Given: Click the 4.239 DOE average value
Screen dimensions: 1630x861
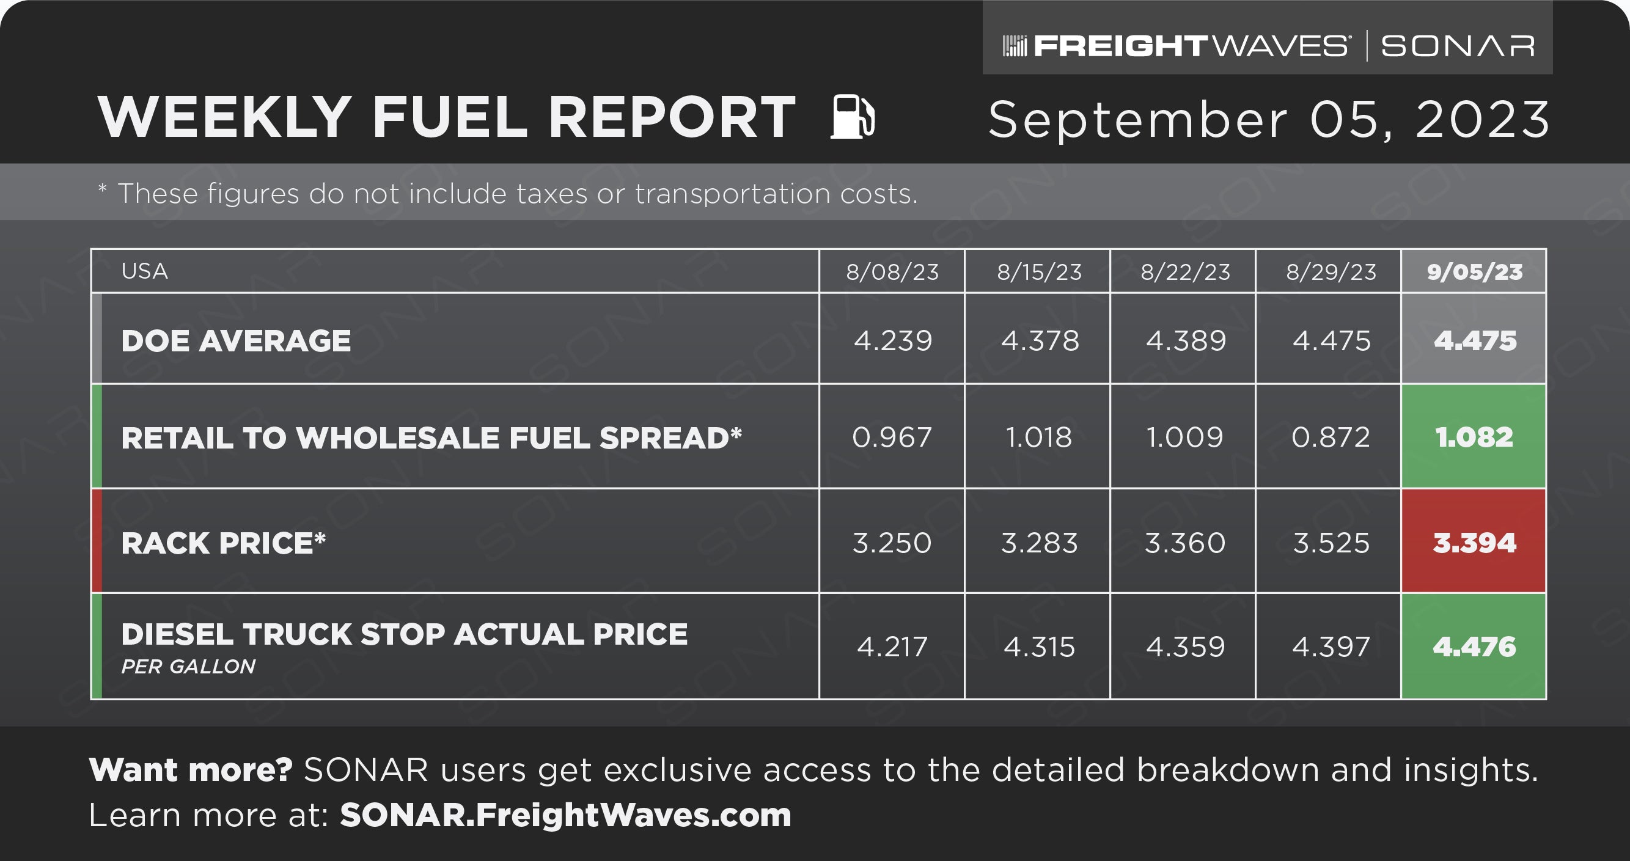Looking at the screenshot, I should tap(892, 340).
